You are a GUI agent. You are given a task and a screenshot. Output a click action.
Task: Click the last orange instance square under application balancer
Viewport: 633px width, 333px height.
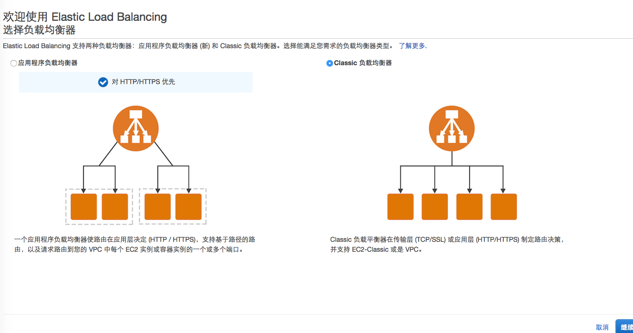pos(188,206)
